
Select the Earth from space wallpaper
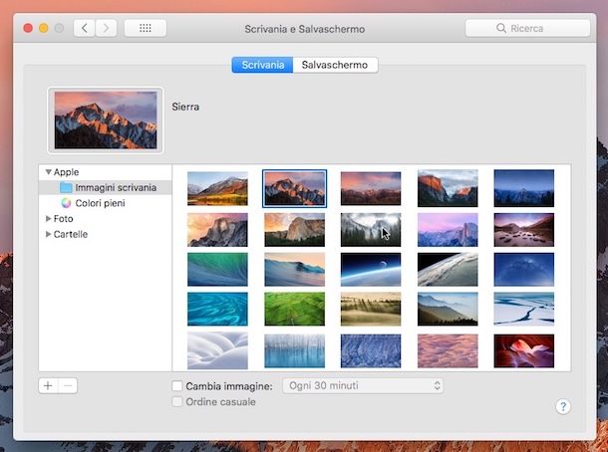371,269
